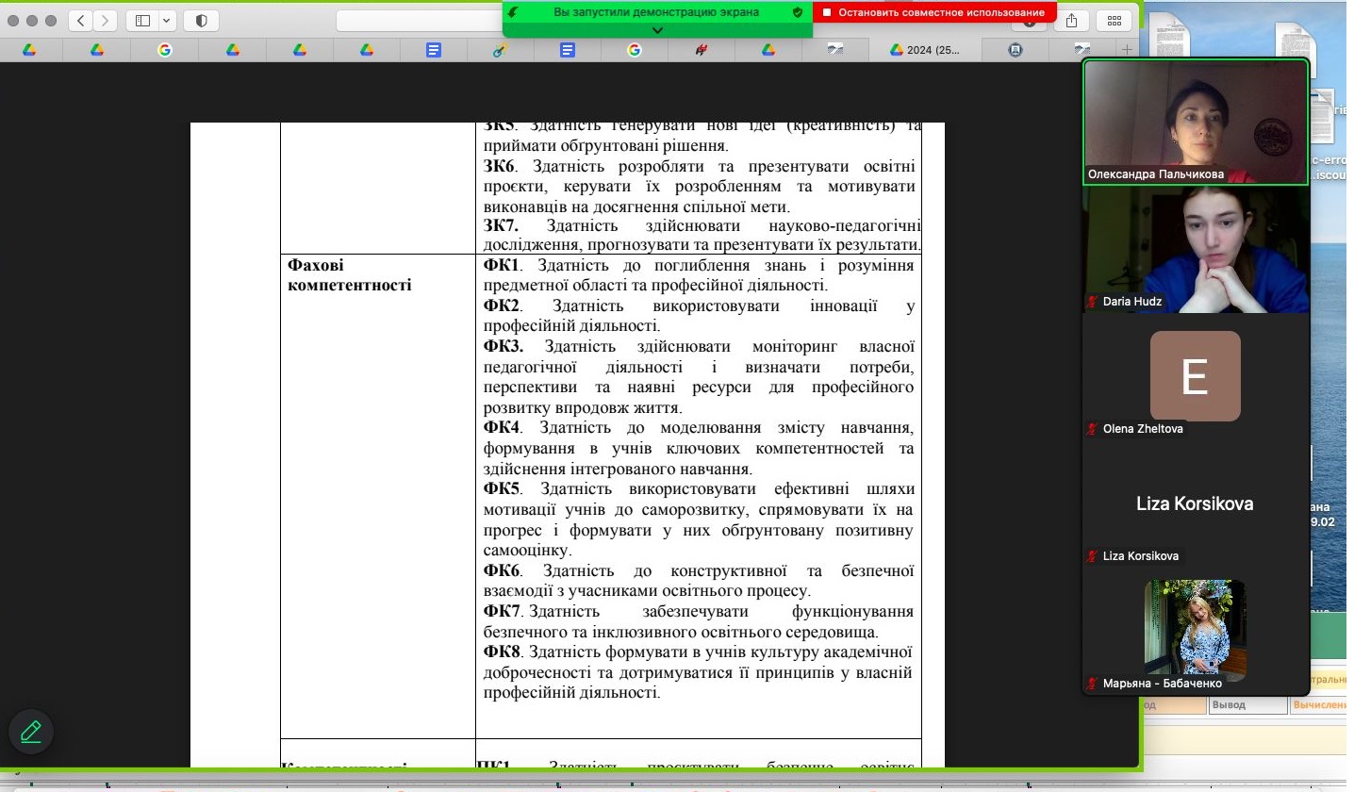Image resolution: width=1354 pixels, height=792 pixels.
Task: Stop screen sharing with the red button
Action: (933, 12)
